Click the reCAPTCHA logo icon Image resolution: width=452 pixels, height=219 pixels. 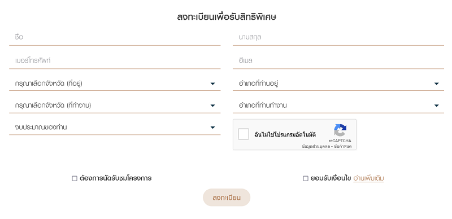click(x=340, y=130)
